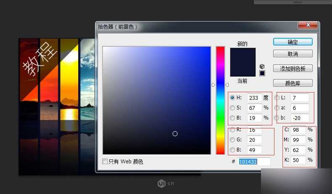Image resolution: width=332 pixels, height=194 pixels.
Task: Select the S saturation radio button
Action: pos(232,108)
